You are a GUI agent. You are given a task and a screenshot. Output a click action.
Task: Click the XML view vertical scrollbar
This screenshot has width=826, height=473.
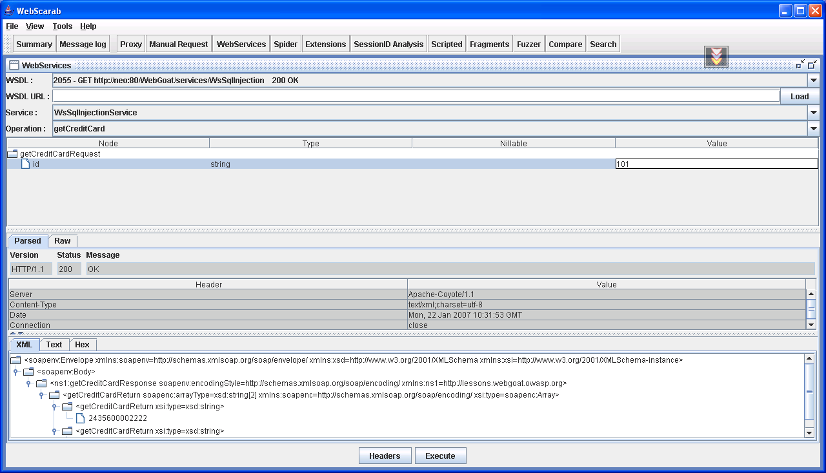pos(811,391)
